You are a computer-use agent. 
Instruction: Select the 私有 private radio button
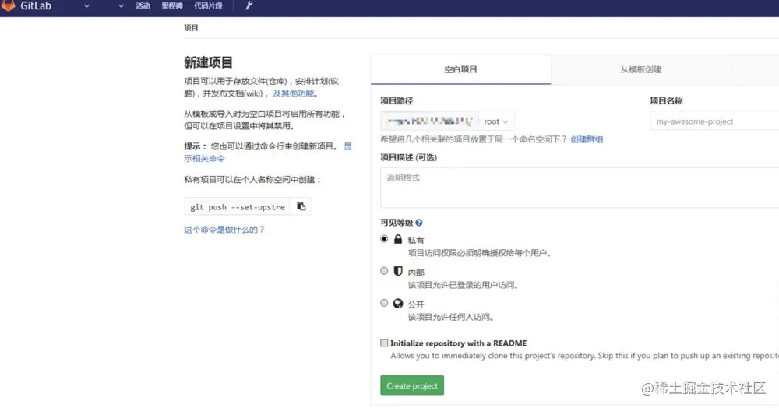point(384,239)
